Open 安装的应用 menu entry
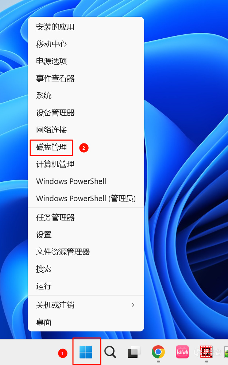The width and height of the screenshot is (228, 365). click(x=55, y=27)
